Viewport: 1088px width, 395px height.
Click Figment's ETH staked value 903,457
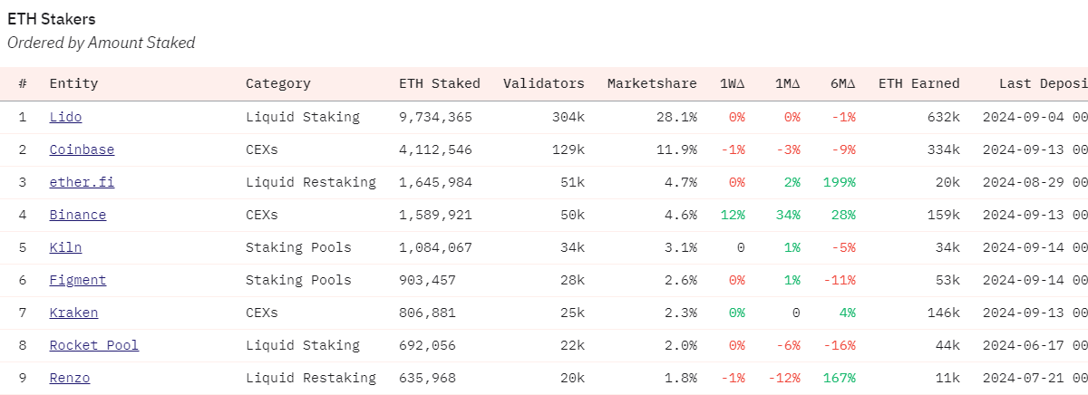coord(427,280)
